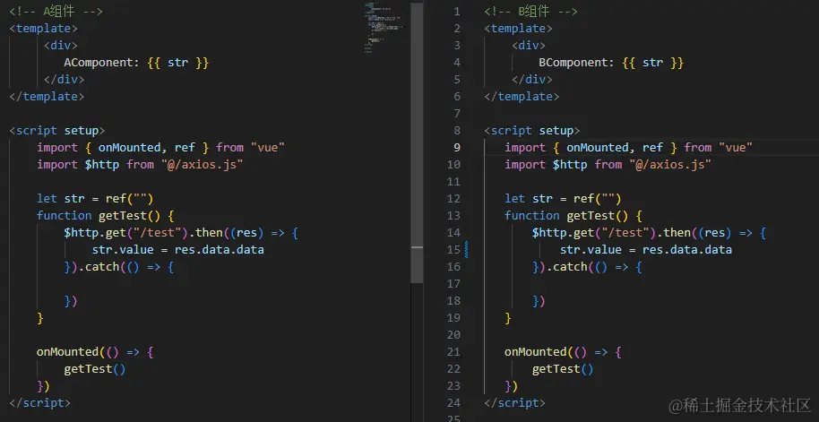This screenshot has height=422, width=819.
Task: Click the '<!-- A组件 -->' comment line
Action: click(x=56, y=12)
